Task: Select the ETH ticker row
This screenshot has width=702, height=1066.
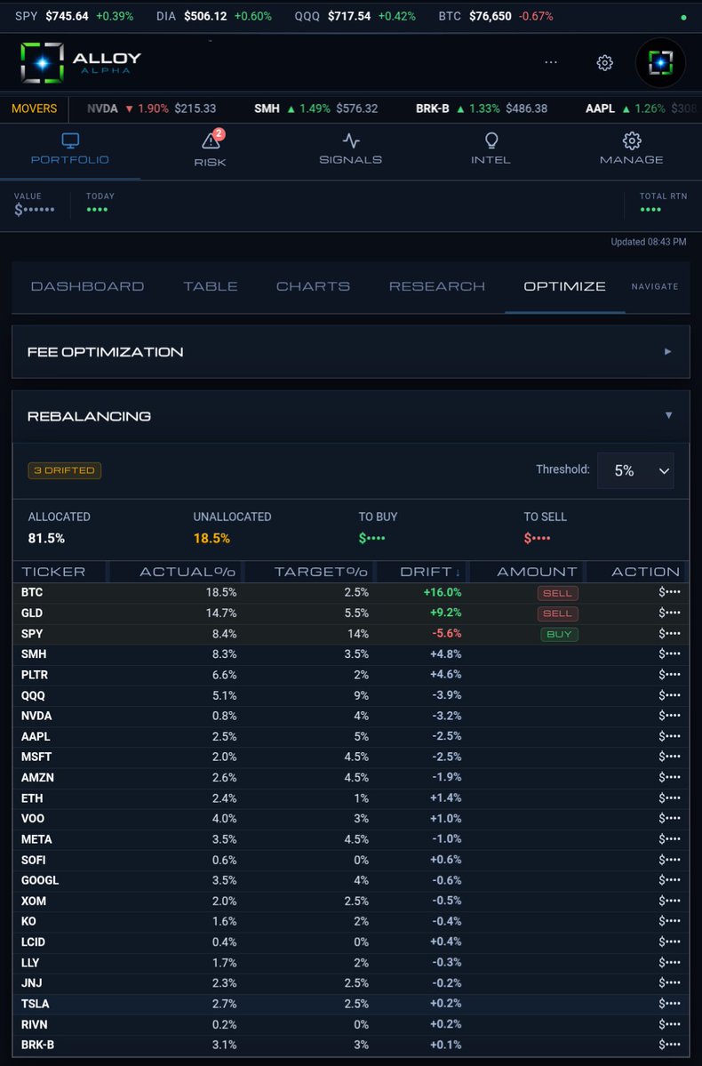Action: pos(351,798)
